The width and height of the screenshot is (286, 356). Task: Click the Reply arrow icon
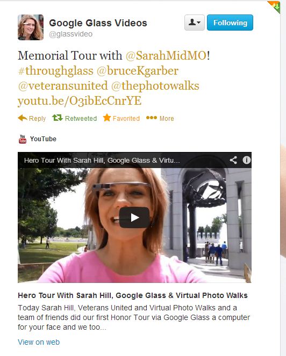[23, 118]
